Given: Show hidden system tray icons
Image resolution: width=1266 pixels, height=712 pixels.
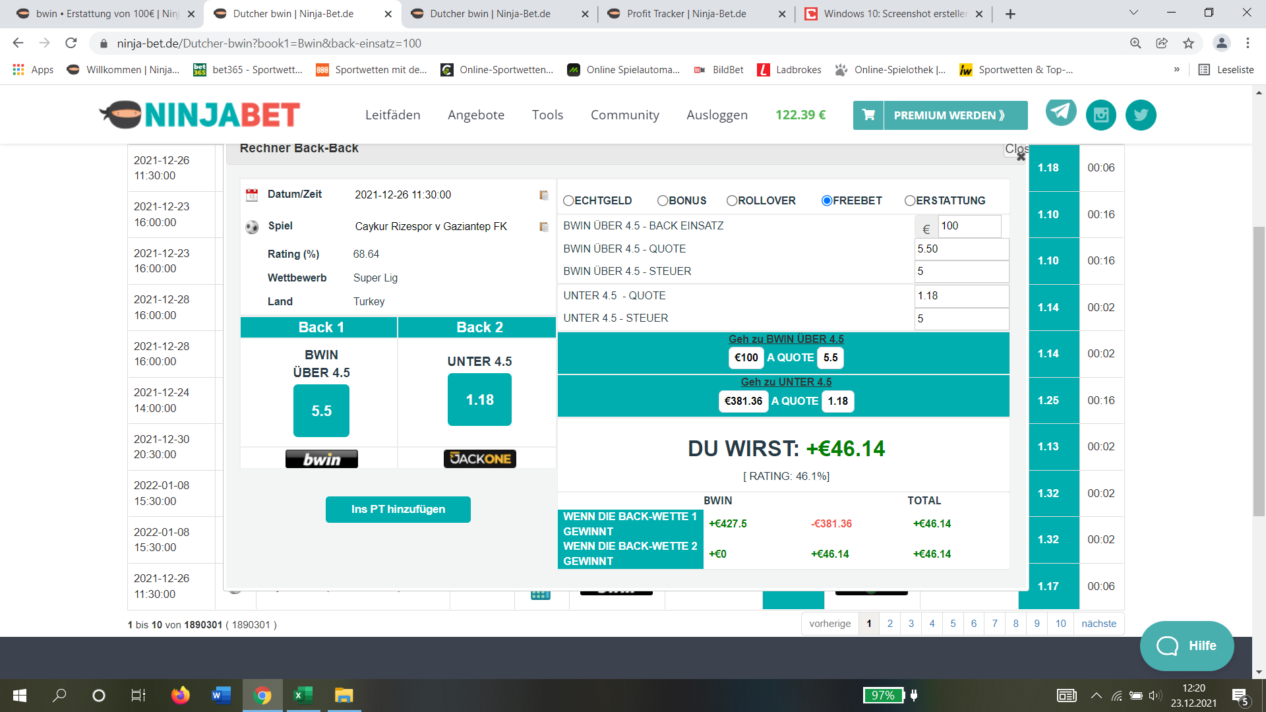Looking at the screenshot, I should [x=1096, y=696].
